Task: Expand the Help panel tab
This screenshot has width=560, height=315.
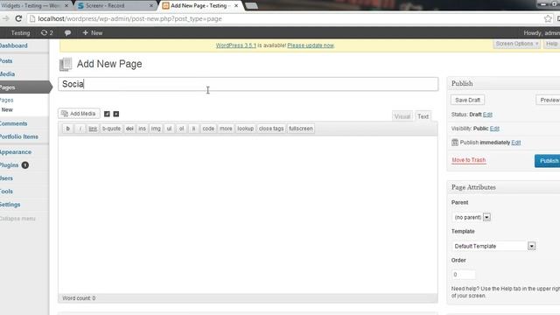Action: [551, 44]
